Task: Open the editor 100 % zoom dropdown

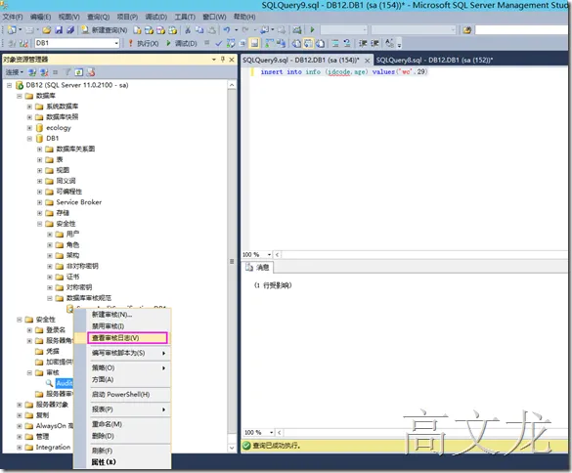Action: pyautogui.click(x=269, y=254)
